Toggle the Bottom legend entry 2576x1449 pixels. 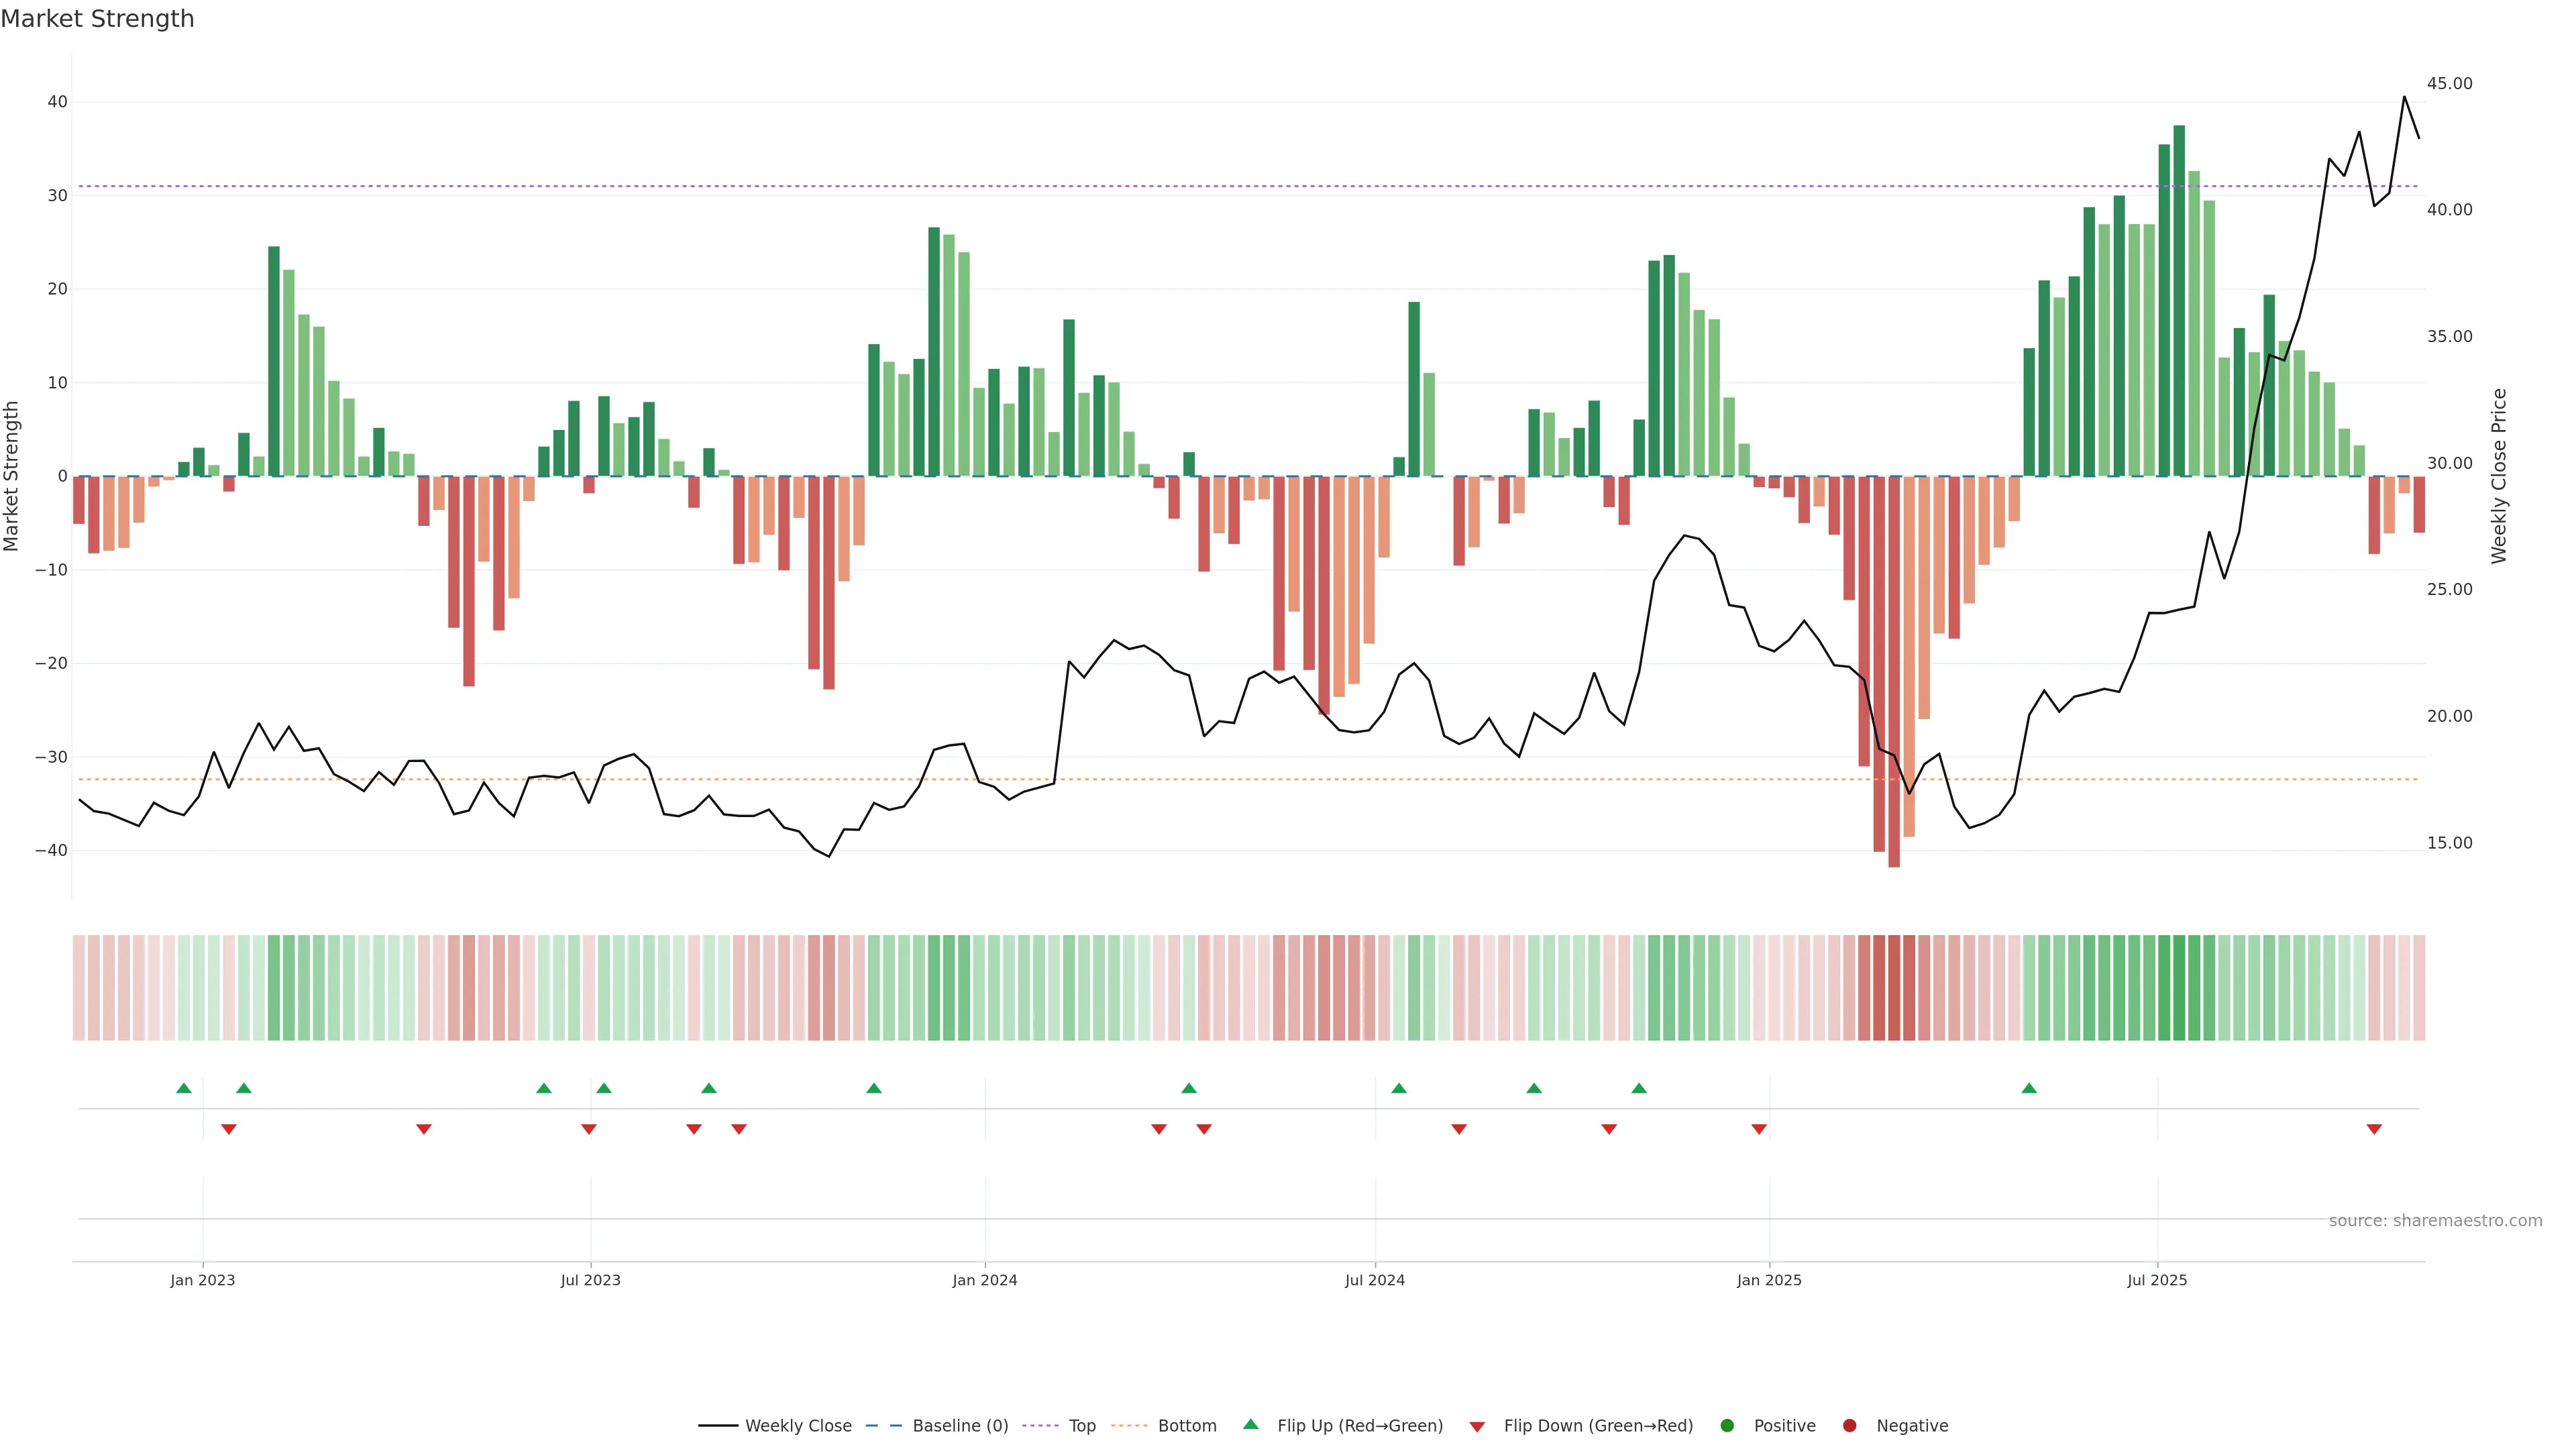1186,1425
